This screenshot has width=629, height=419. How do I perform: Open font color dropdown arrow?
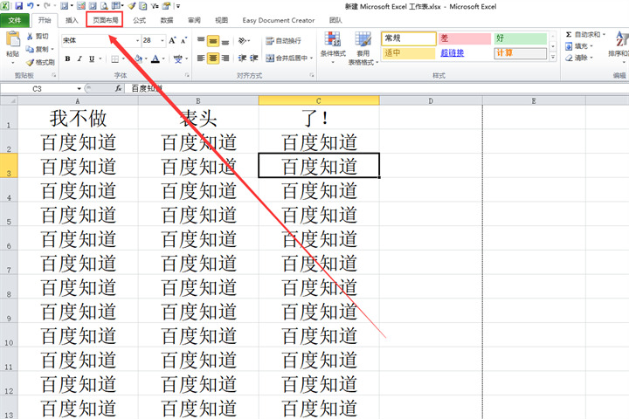(163, 59)
